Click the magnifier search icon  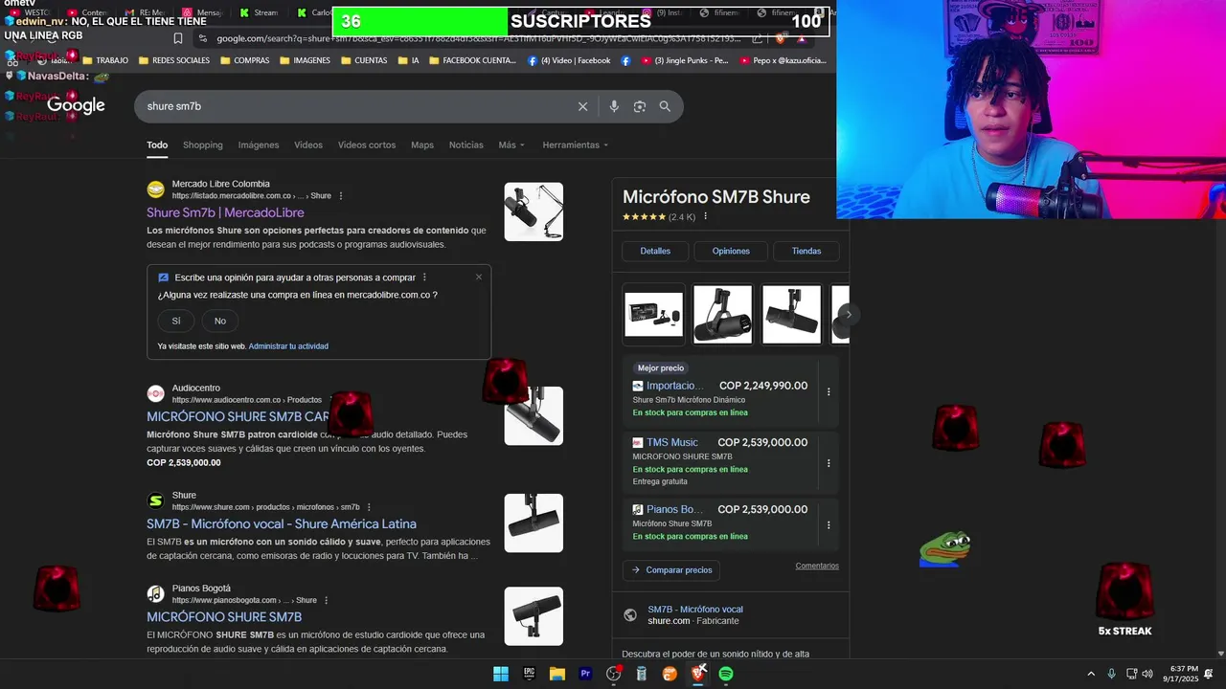[x=665, y=106]
